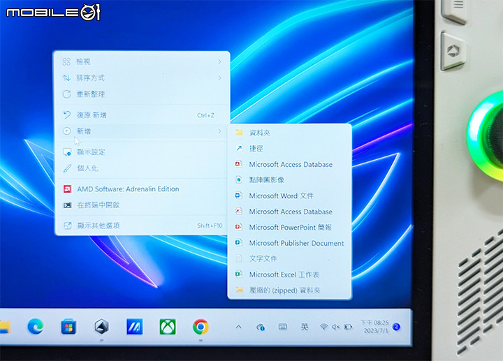Open the touch keyboard tray icon
503x361 pixels.
tap(283, 327)
